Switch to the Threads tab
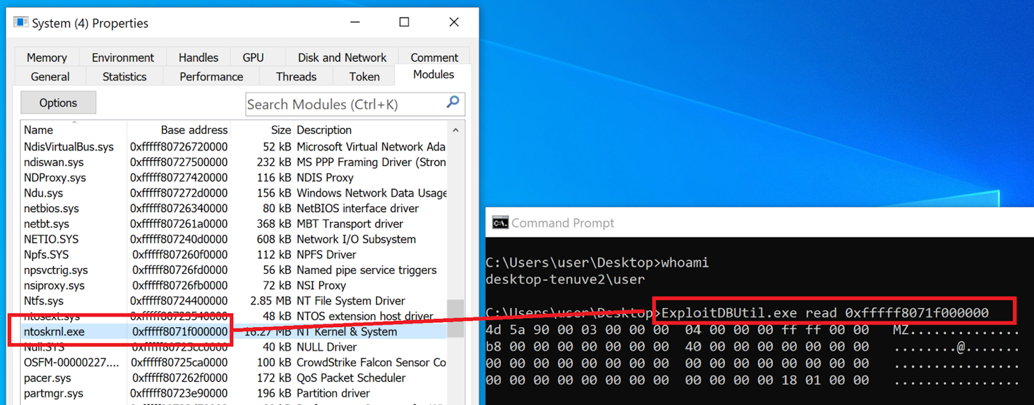This screenshot has width=1034, height=405. (x=296, y=77)
